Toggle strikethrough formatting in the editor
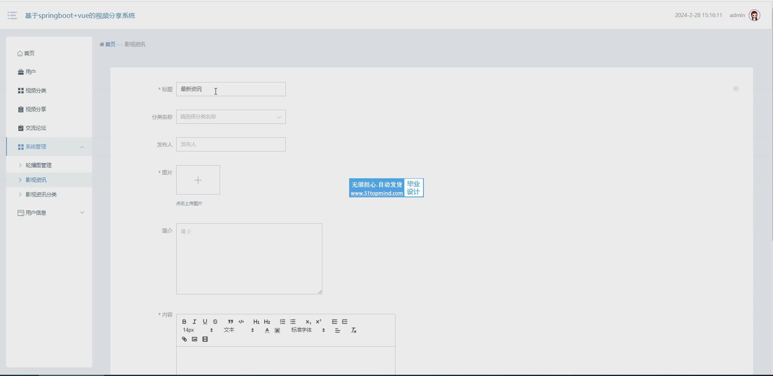This screenshot has height=376, width=773. 215,322
